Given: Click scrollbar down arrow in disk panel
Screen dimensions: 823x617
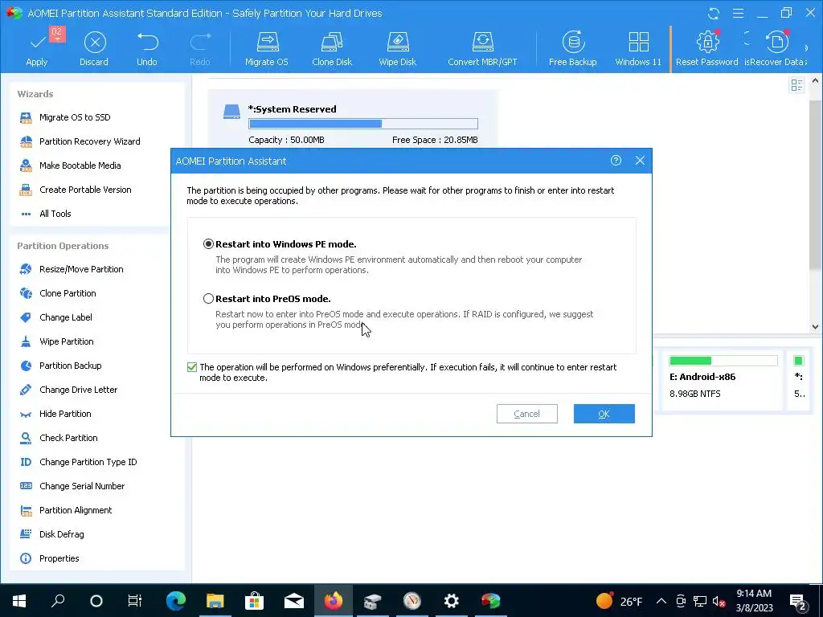Looking at the screenshot, I should [815, 326].
